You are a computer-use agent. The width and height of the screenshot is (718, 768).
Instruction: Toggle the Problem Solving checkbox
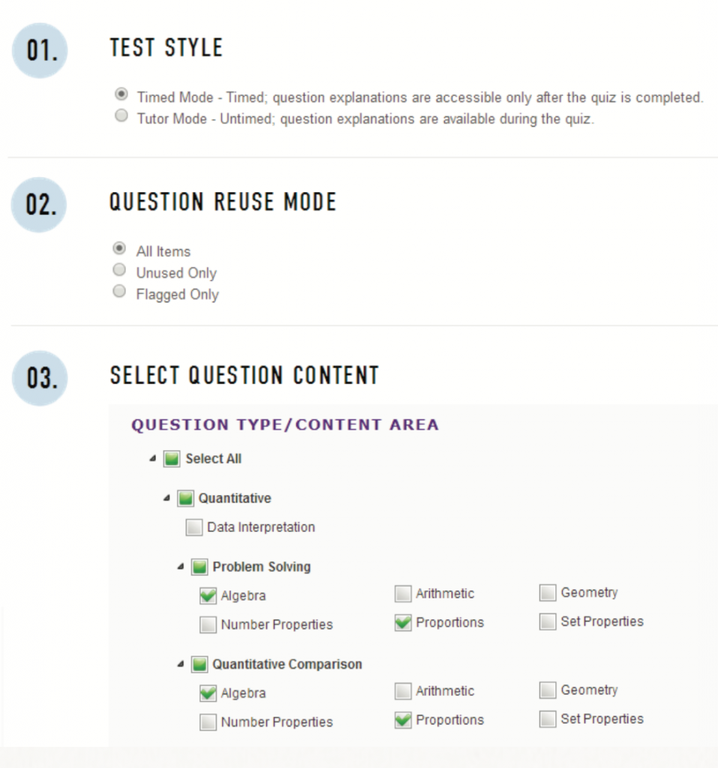tap(200, 567)
